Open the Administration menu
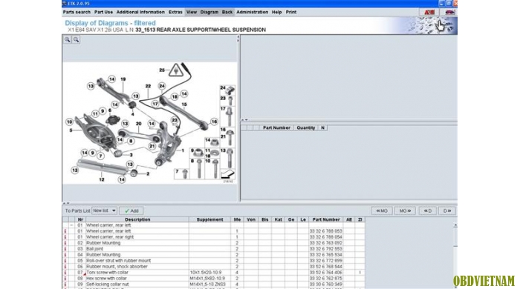The width and height of the screenshot is (520, 289). click(x=252, y=12)
